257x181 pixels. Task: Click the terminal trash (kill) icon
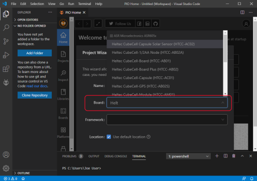(x=234, y=156)
